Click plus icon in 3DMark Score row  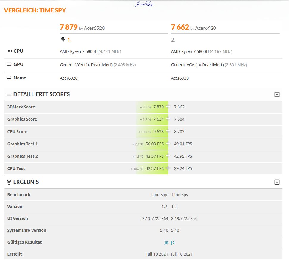(168, 106)
